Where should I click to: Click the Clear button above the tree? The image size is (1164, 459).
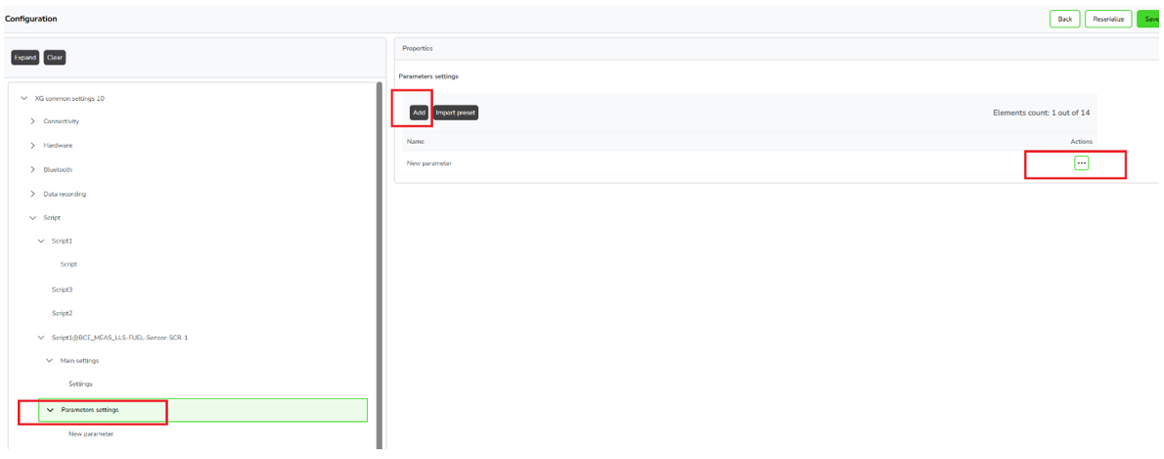55,58
